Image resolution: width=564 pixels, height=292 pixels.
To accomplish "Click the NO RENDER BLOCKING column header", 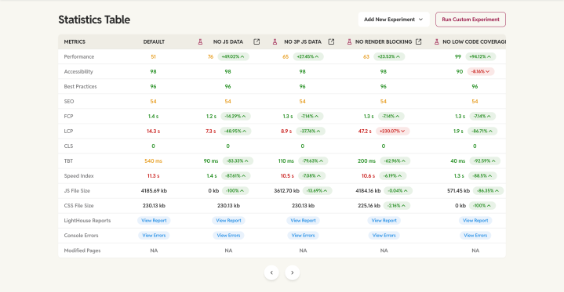I will click(384, 42).
